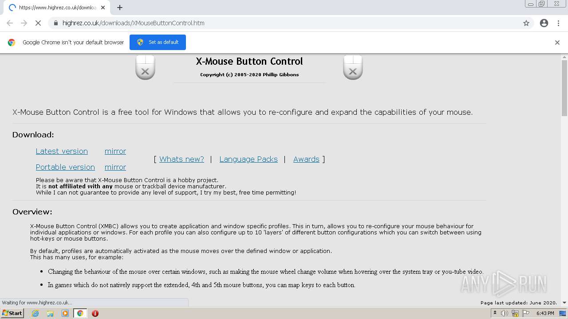Open the Chrome profile avatar menu
The image size is (568, 319).
pos(544,23)
